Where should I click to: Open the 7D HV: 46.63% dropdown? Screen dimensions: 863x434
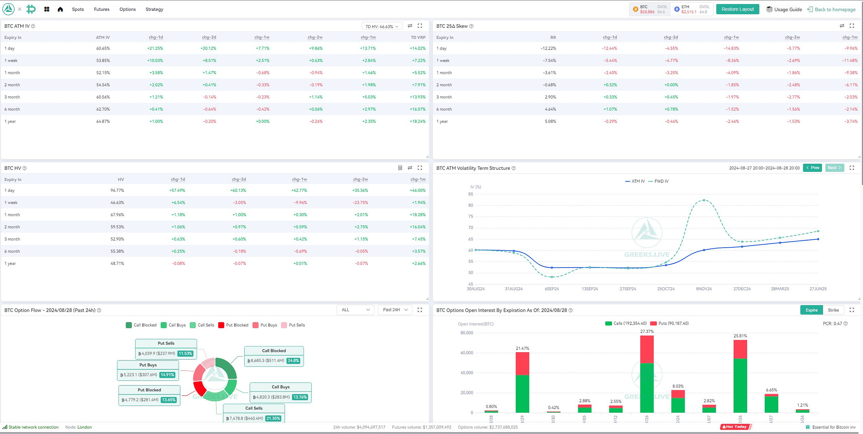click(x=382, y=26)
